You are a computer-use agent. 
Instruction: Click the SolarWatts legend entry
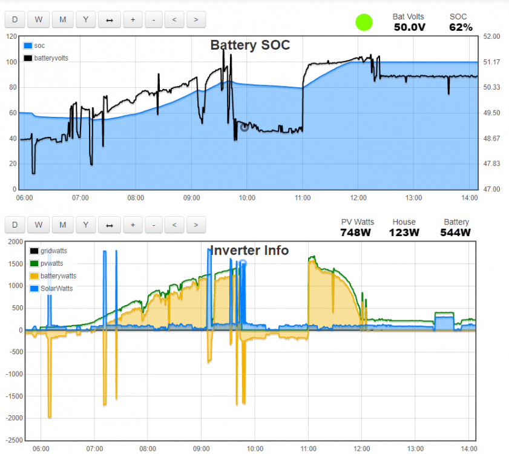pos(51,288)
